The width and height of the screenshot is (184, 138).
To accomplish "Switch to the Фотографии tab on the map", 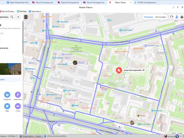I will click(x=161, y=17).
